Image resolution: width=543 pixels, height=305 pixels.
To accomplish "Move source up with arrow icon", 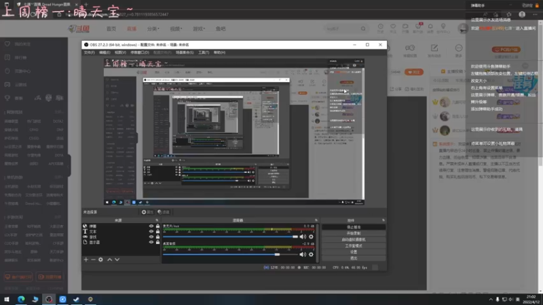I will (109, 260).
